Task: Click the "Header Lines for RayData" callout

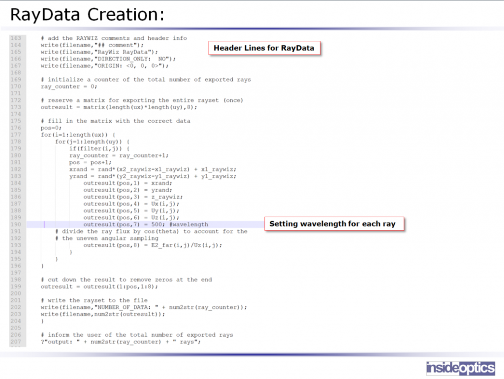Action: pyautogui.click(x=264, y=48)
